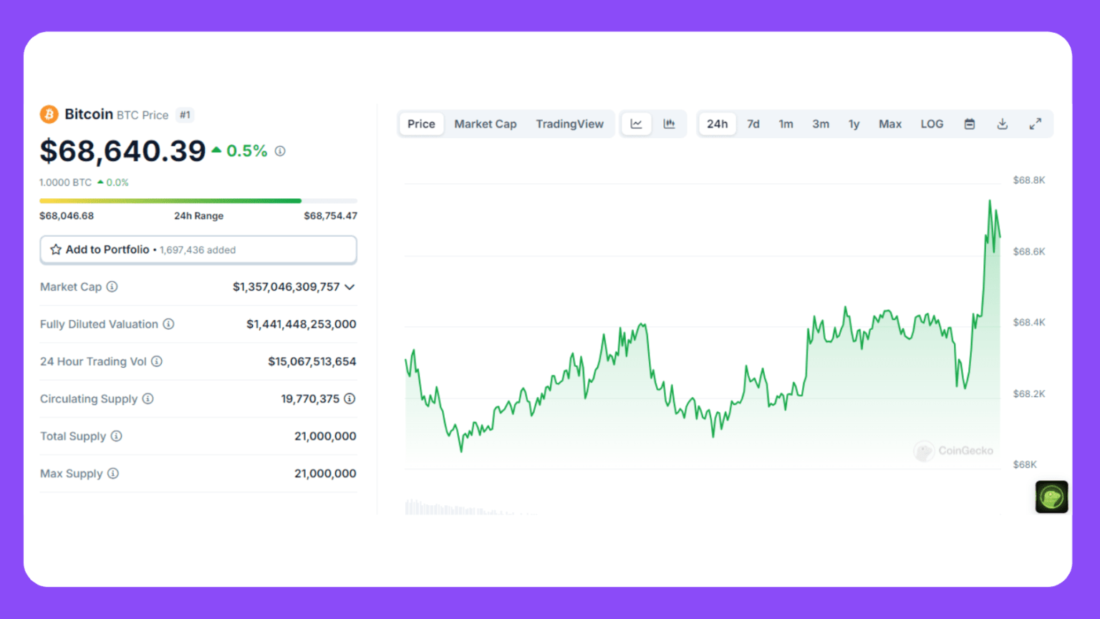Open the Market Cap info tooltip icon

click(112, 287)
